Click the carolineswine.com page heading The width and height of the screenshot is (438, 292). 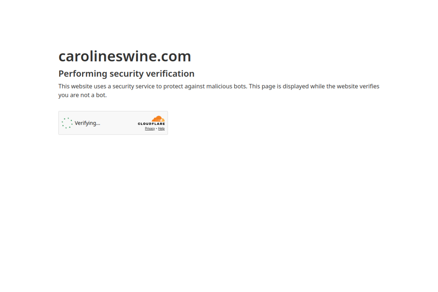point(125,56)
